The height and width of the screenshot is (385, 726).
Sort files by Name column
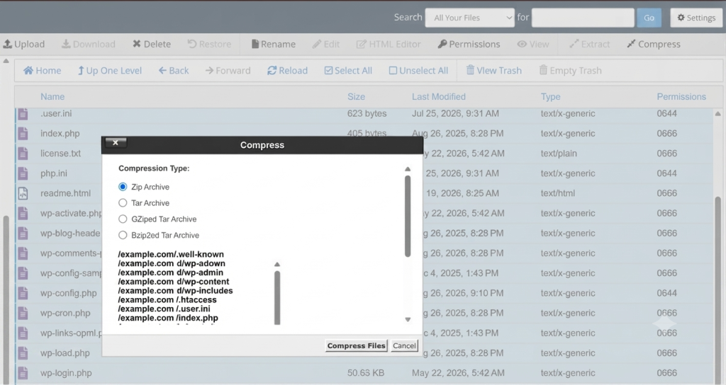coord(52,96)
